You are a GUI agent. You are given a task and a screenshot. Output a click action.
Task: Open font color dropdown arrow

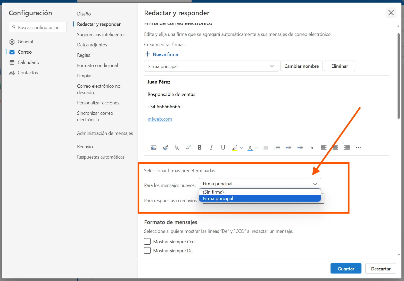(257, 148)
